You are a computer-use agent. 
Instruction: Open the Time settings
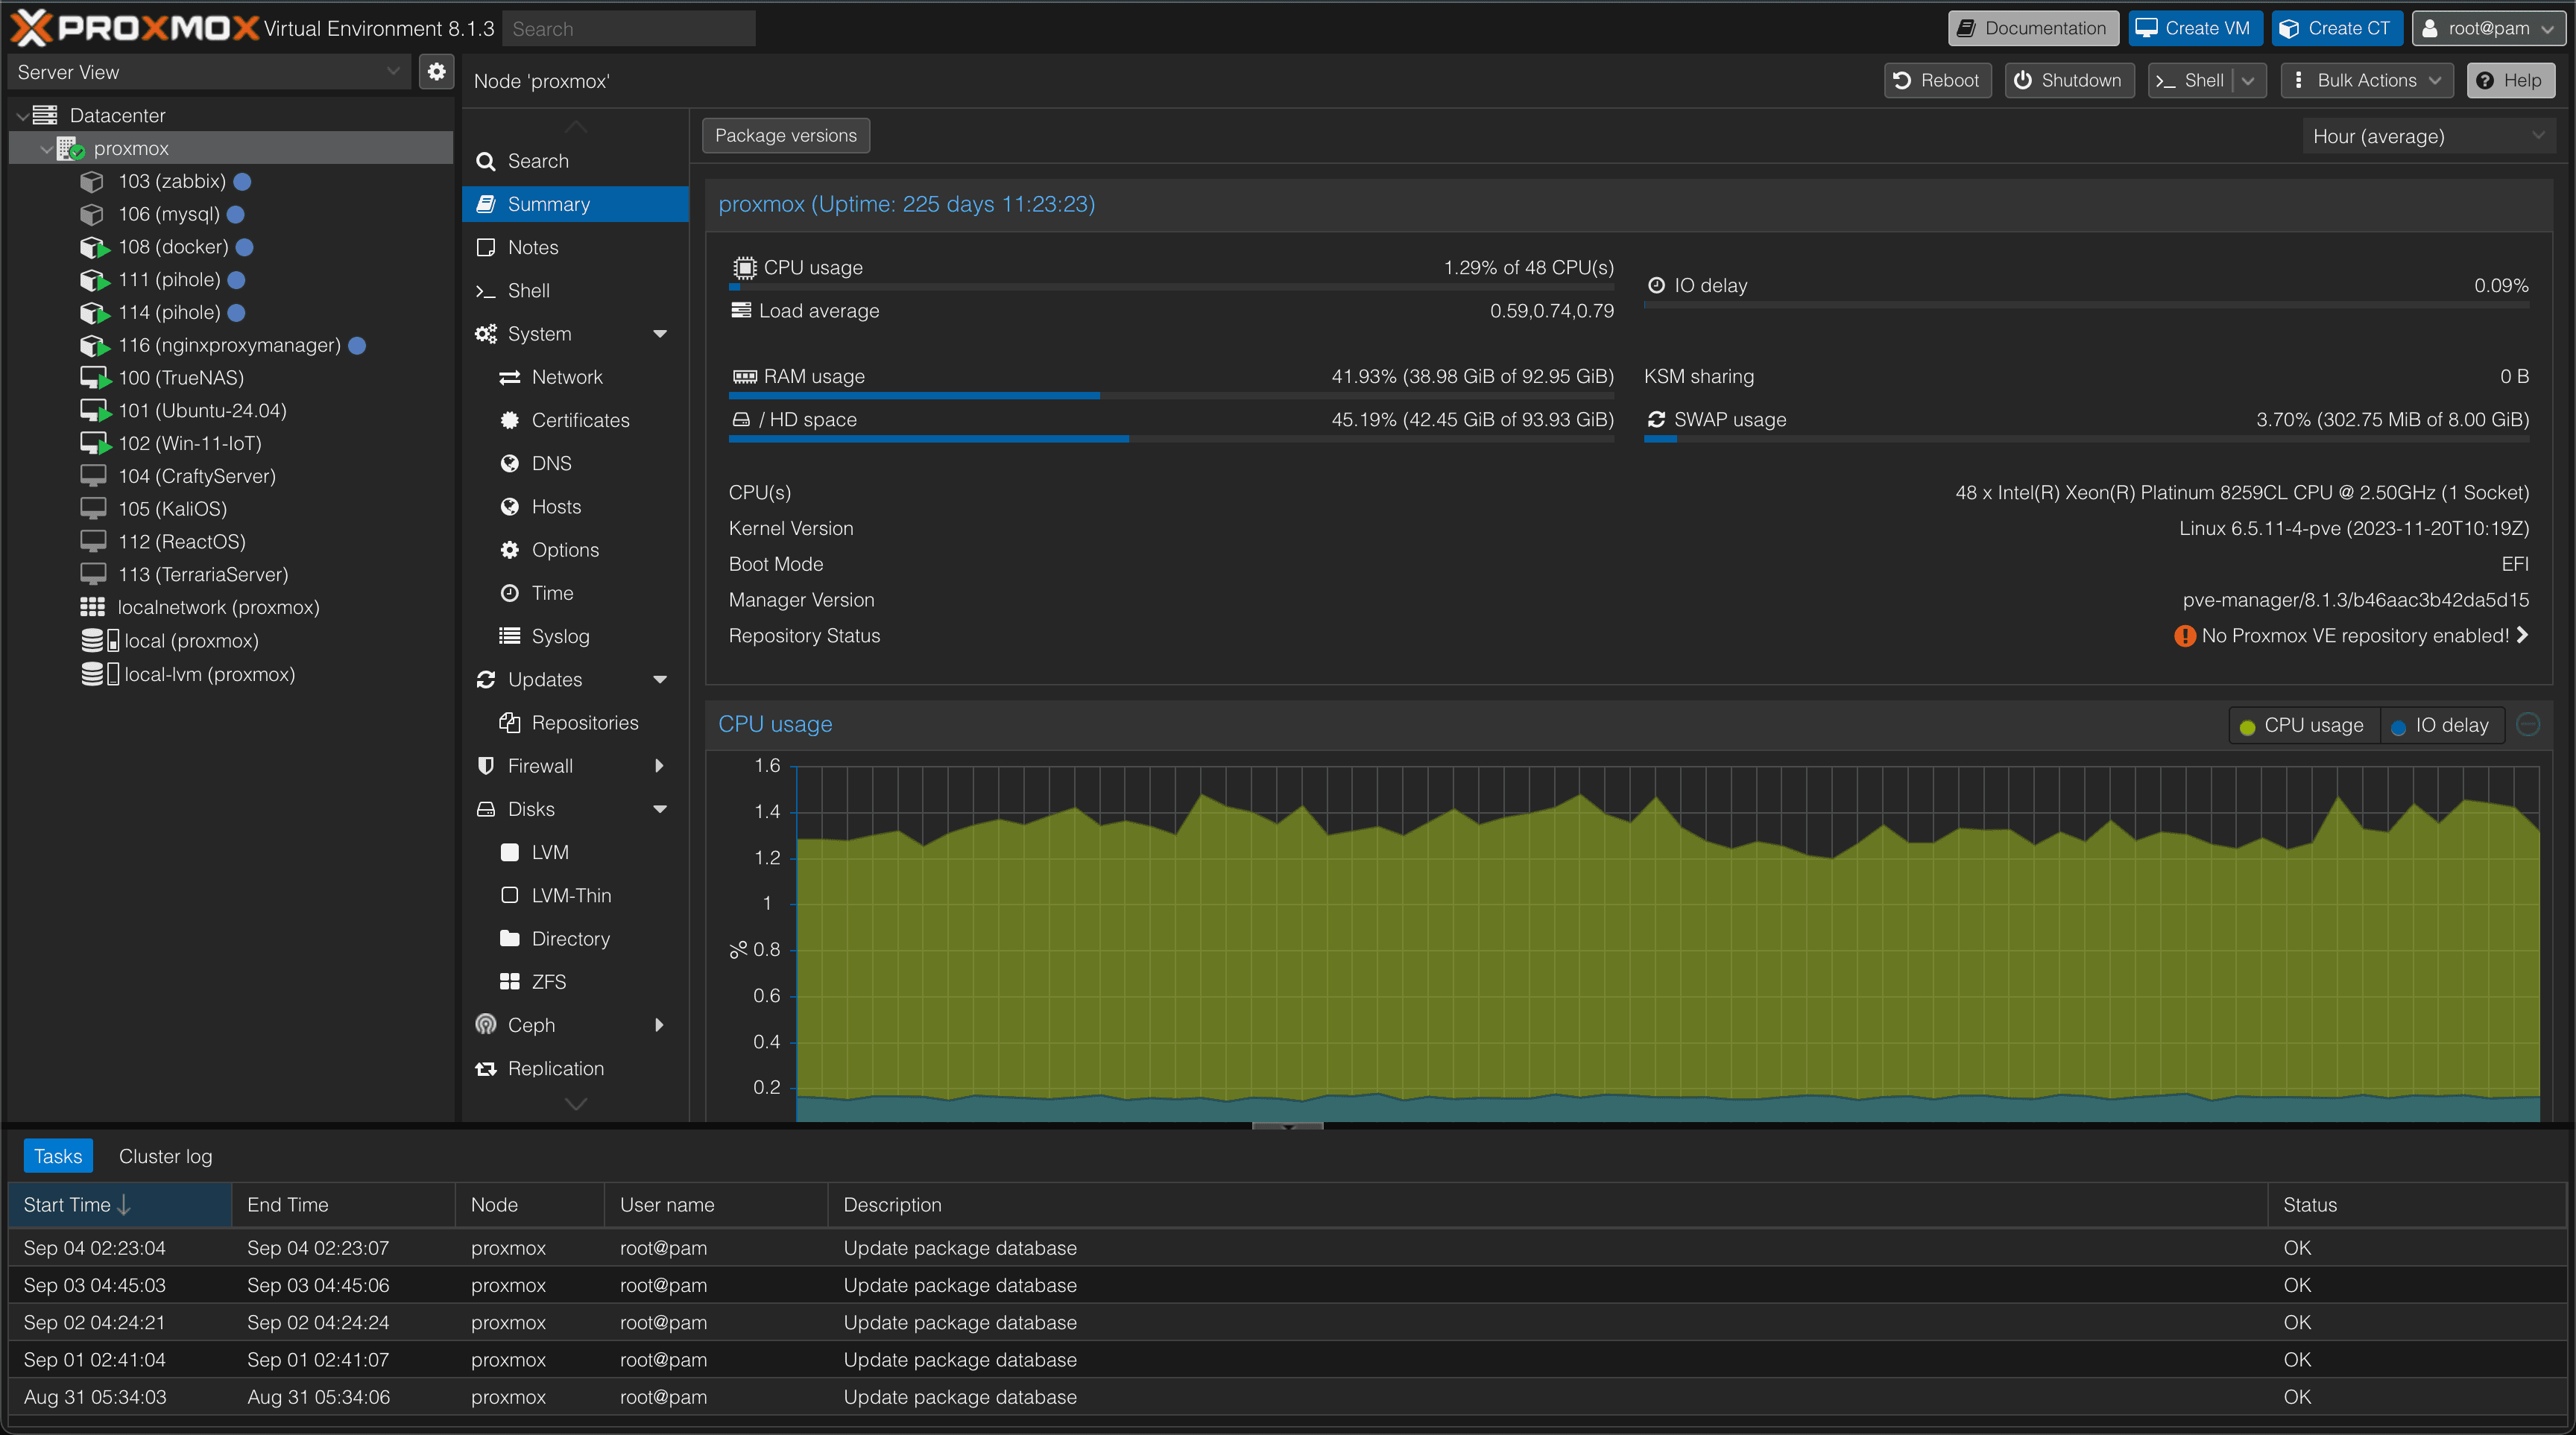click(551, 592)
